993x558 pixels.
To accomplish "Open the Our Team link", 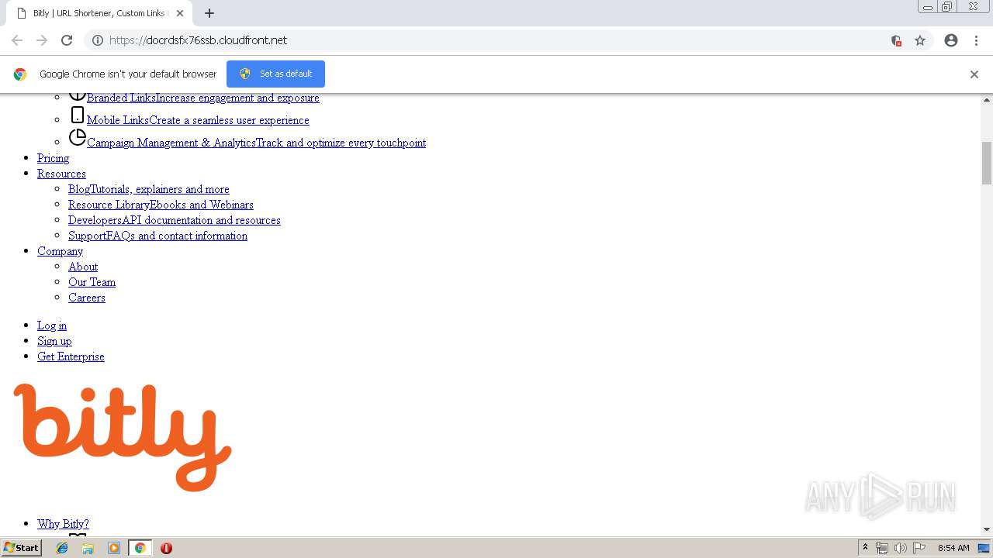I will point(92,282).
